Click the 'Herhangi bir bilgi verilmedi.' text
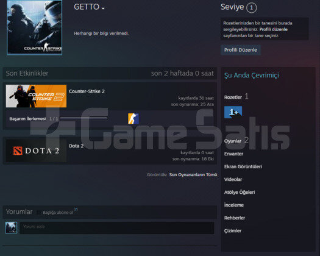This screenshot has width=320, height=256. coord(101,34)
